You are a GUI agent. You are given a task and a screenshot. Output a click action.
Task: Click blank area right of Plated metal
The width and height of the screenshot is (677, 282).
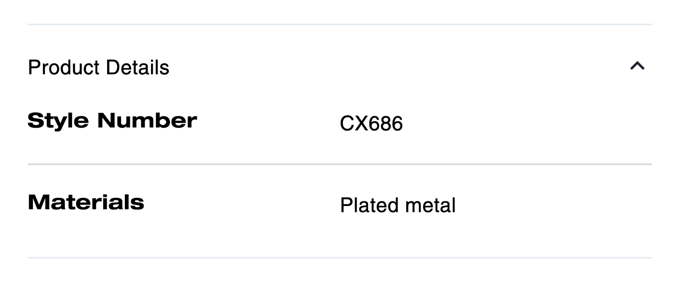(553, 206)
